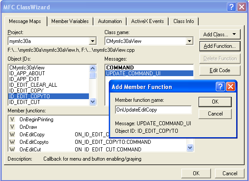Click Cancel in Add Member Function dialog
Image resolution: width=249 pixels, height=181 pixels.
tap(215, 114)
